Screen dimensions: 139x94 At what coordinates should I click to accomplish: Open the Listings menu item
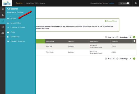pos(13,19)
